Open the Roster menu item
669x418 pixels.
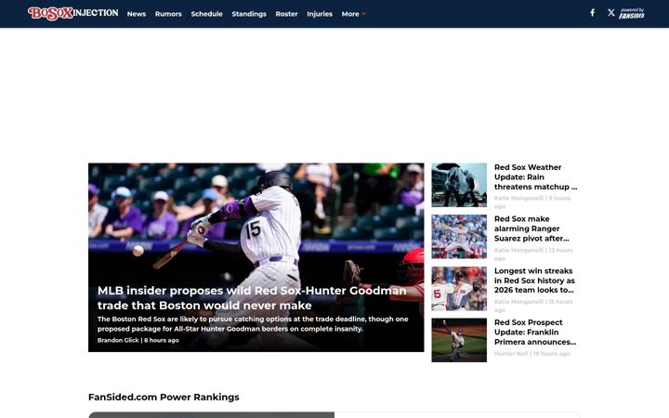[286, 14]
